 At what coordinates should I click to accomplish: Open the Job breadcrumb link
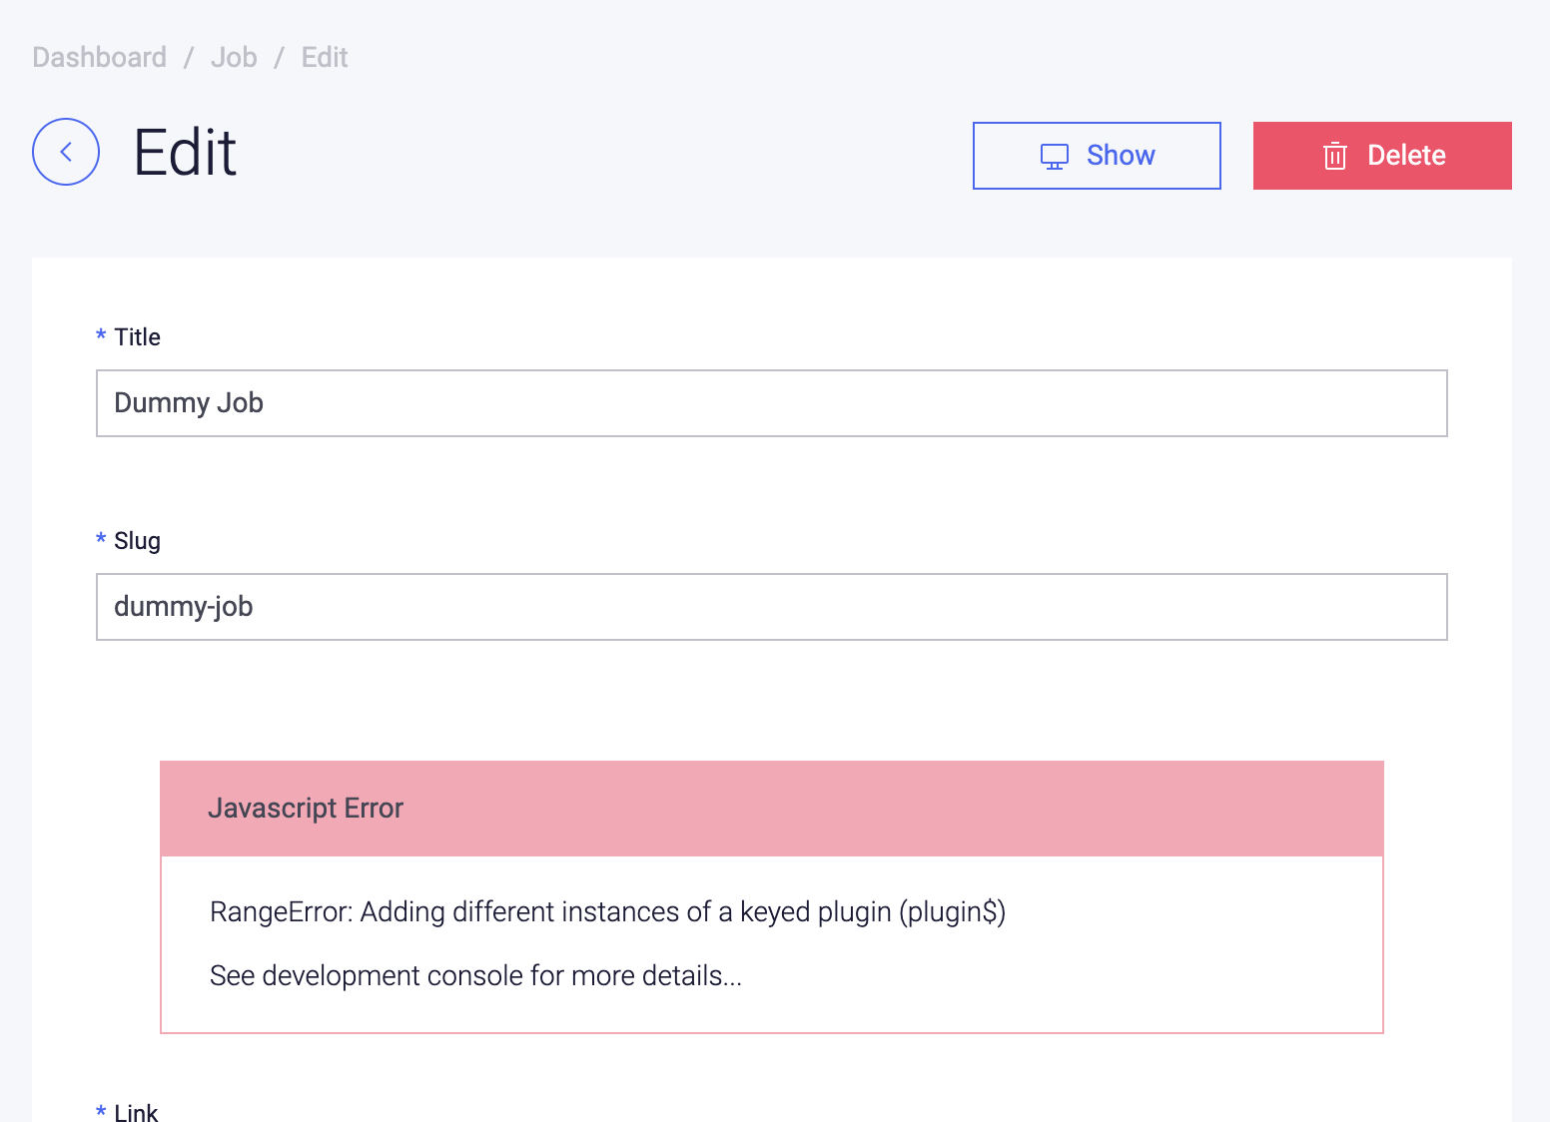pos(233,57)
